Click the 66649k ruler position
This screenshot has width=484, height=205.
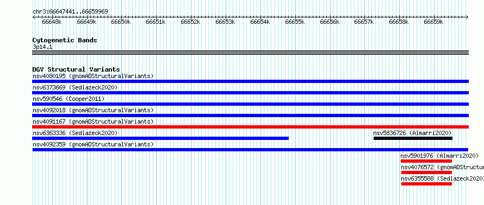[86, 22]
